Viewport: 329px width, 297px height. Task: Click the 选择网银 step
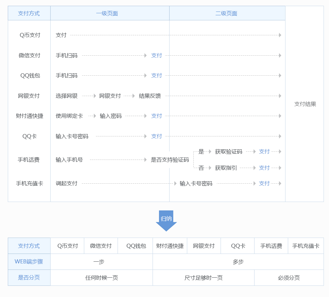(x=67, y=96)
